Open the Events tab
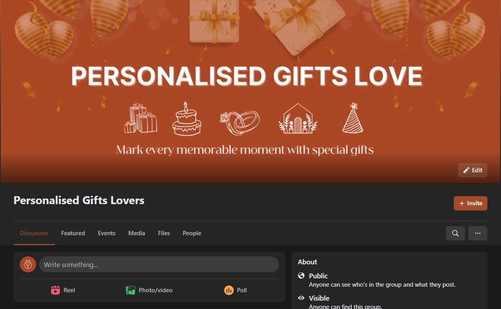Image resolution: width=501 pixels, height=309 pixels. pyautogui.click(x=107, y=233)
